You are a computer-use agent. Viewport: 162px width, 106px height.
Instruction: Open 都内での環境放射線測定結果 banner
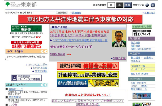pyautogui.click(x=72, y=83)
